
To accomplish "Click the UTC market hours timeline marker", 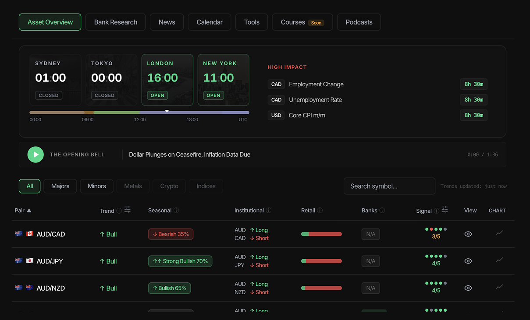I will pyautogui.click(x=167, y=111).
